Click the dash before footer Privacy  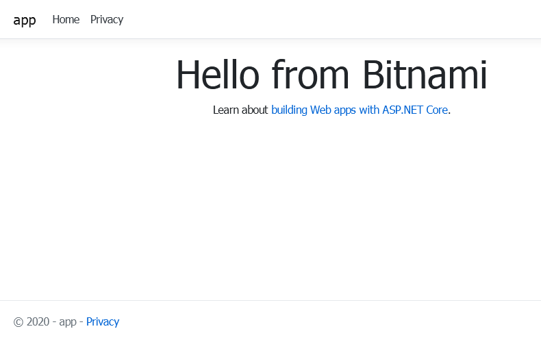[81, 322]
